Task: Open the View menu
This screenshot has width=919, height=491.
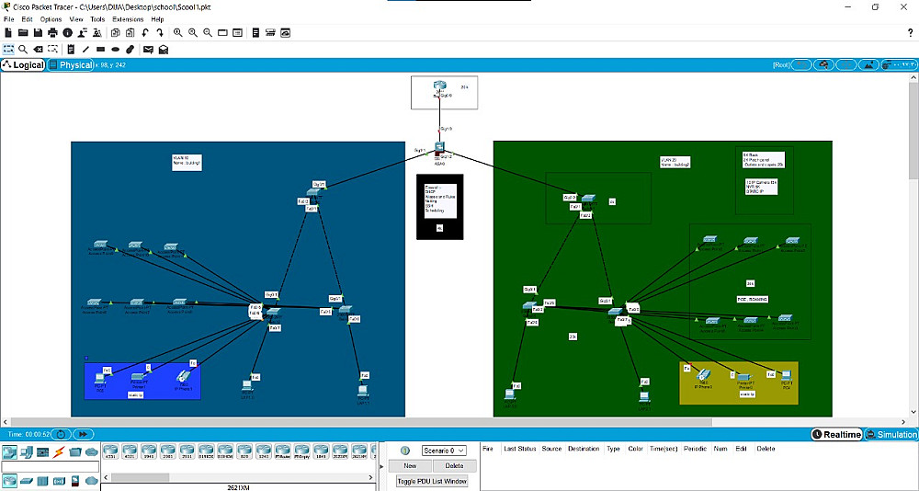Action: 76,19
